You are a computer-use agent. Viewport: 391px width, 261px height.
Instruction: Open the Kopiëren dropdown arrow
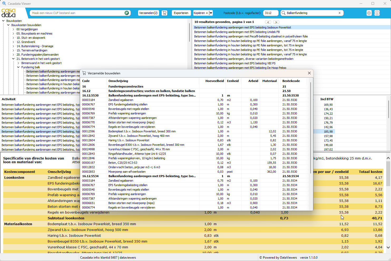tap(211, 13)
